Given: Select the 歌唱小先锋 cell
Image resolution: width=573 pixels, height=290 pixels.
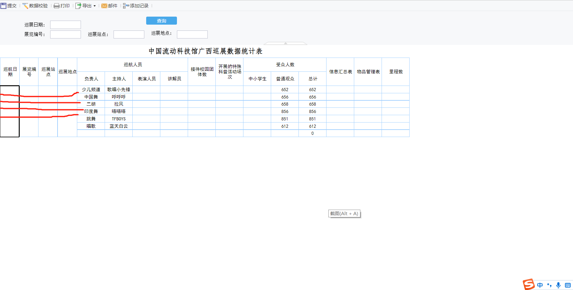Looking at the screenshot, I should pyautogui.click(x=119, y=90).
